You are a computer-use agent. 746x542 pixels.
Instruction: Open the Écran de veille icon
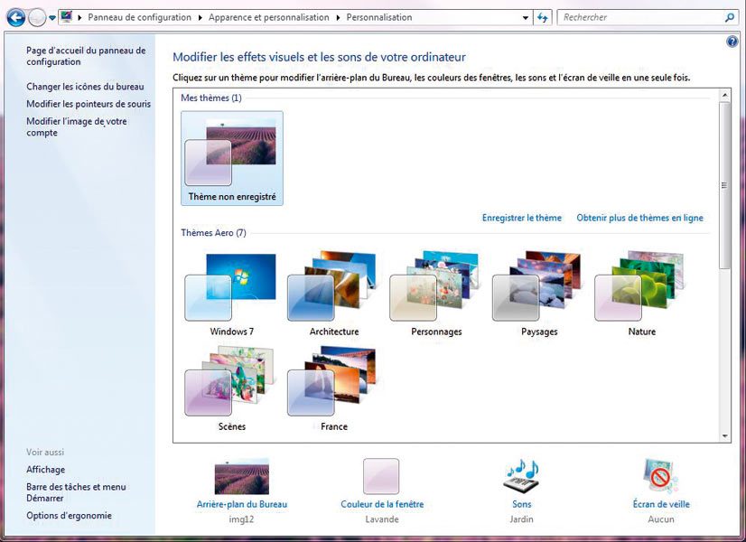tap(661, 476)
